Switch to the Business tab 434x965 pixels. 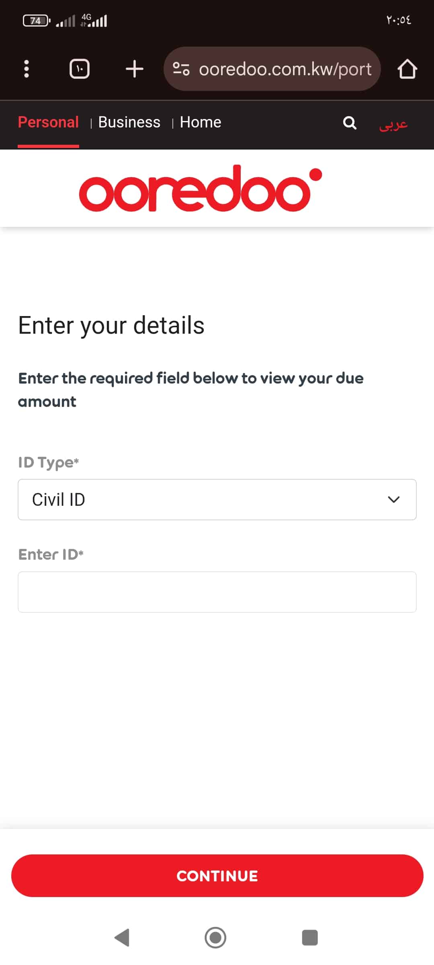[x=129, y=122]
